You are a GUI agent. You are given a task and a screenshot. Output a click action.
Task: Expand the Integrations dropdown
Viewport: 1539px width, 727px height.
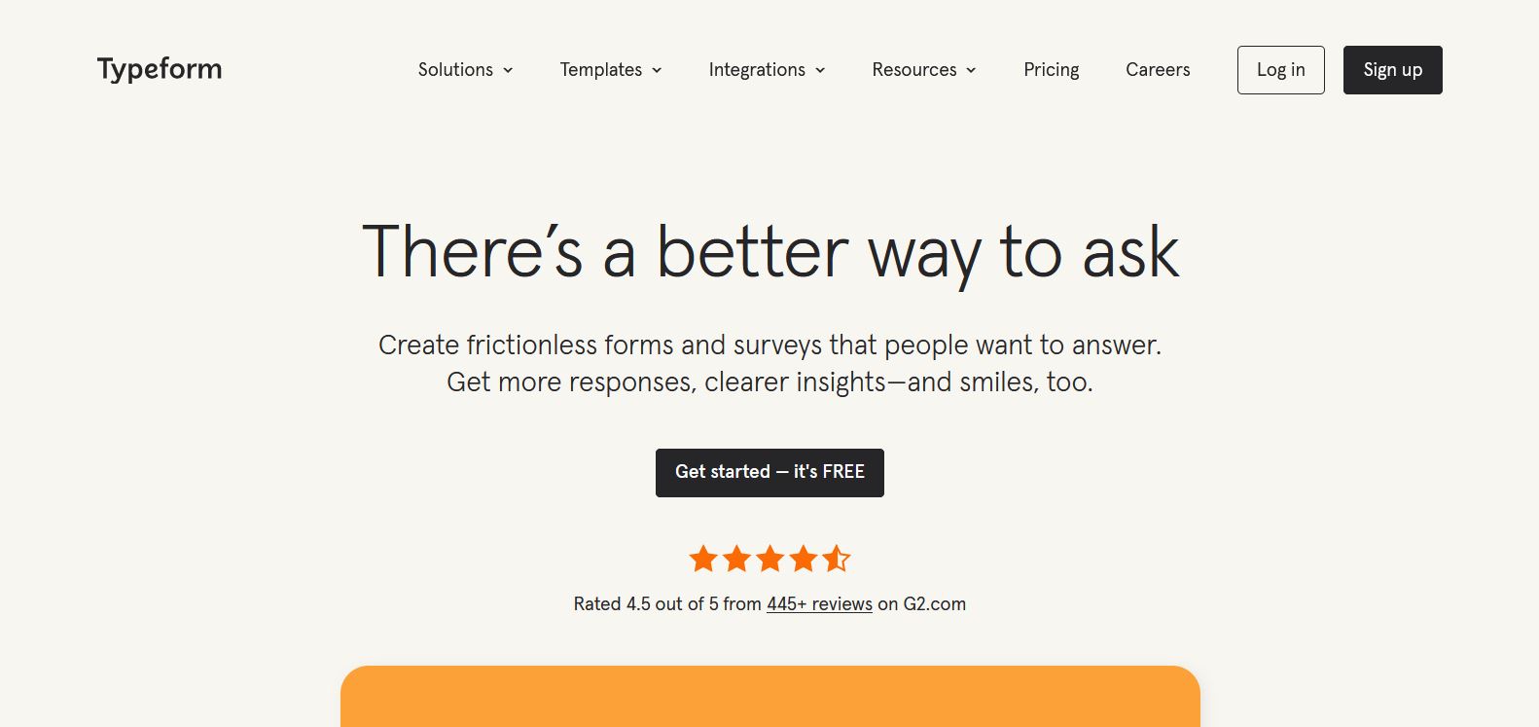(x=758, y=70)
